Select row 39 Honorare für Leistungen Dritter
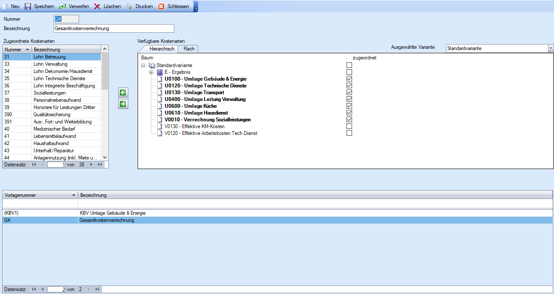The image size is (554, 294). coord(52,107)
